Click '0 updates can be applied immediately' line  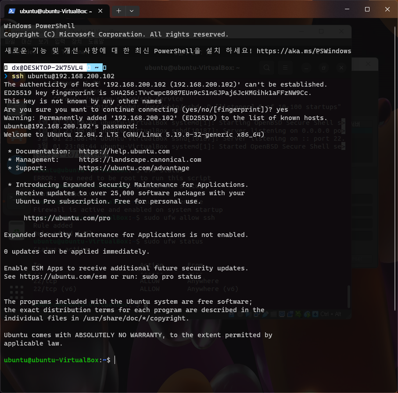[77, 251]
